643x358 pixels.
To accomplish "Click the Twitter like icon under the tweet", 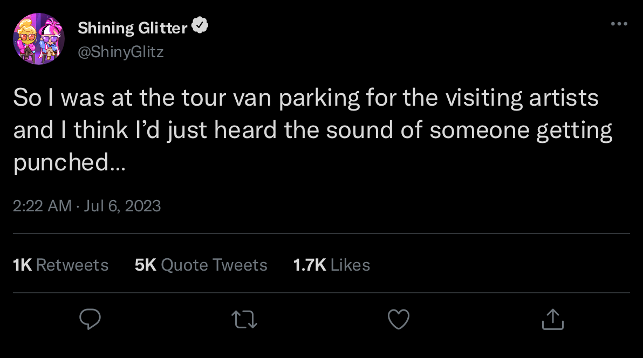I will (398, 319).
